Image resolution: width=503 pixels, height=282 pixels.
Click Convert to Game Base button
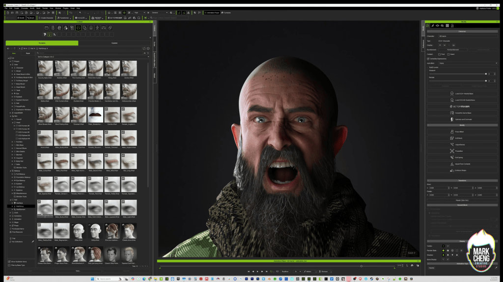462,113
